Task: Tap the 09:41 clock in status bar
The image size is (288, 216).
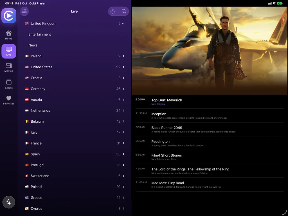Action: point(9,3)
